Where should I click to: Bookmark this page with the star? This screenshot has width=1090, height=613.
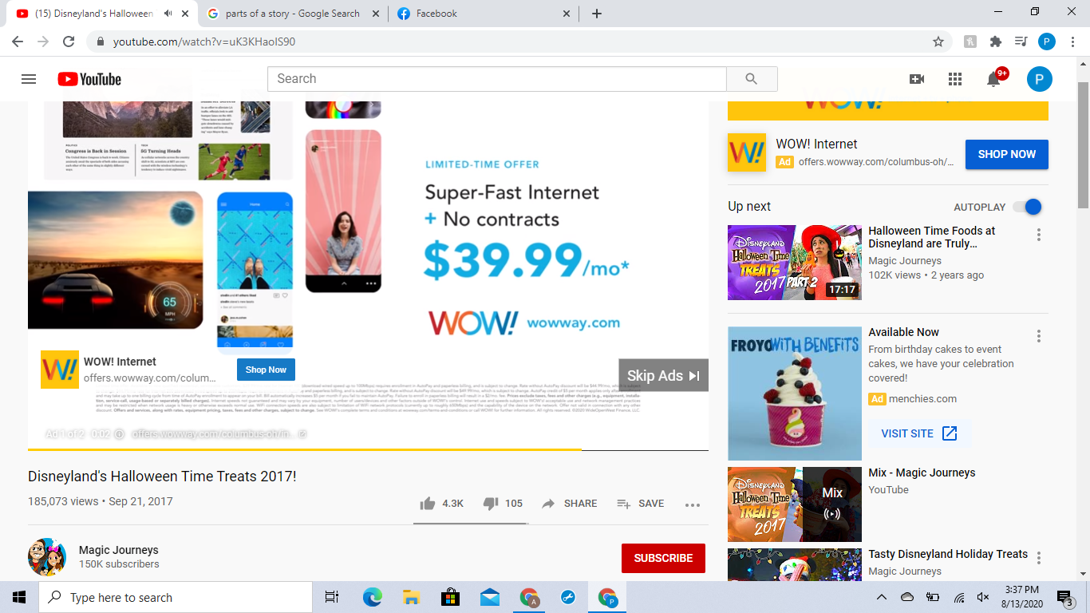tap(938, 42)
